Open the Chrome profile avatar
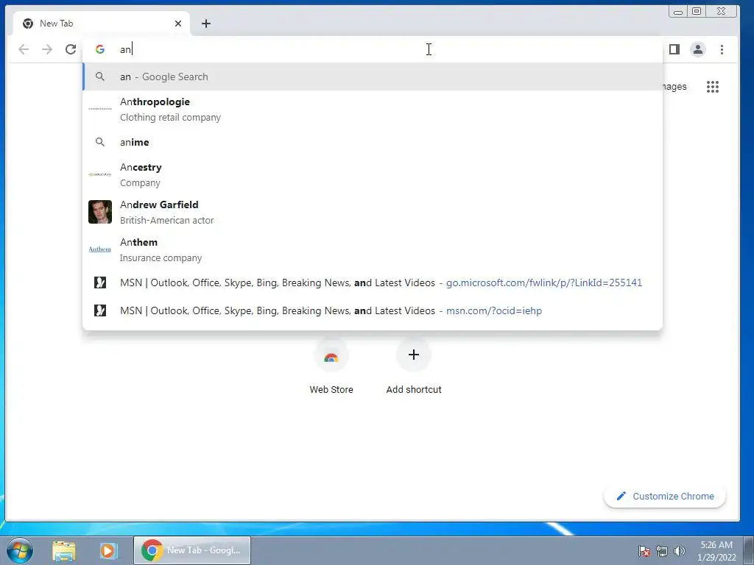The image size is (754, 565). tap(698, 49)
